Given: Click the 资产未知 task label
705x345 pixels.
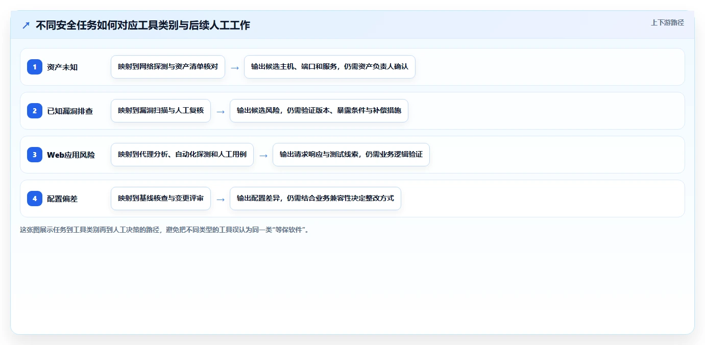Looking at the screenshot, I should point(62,67).
